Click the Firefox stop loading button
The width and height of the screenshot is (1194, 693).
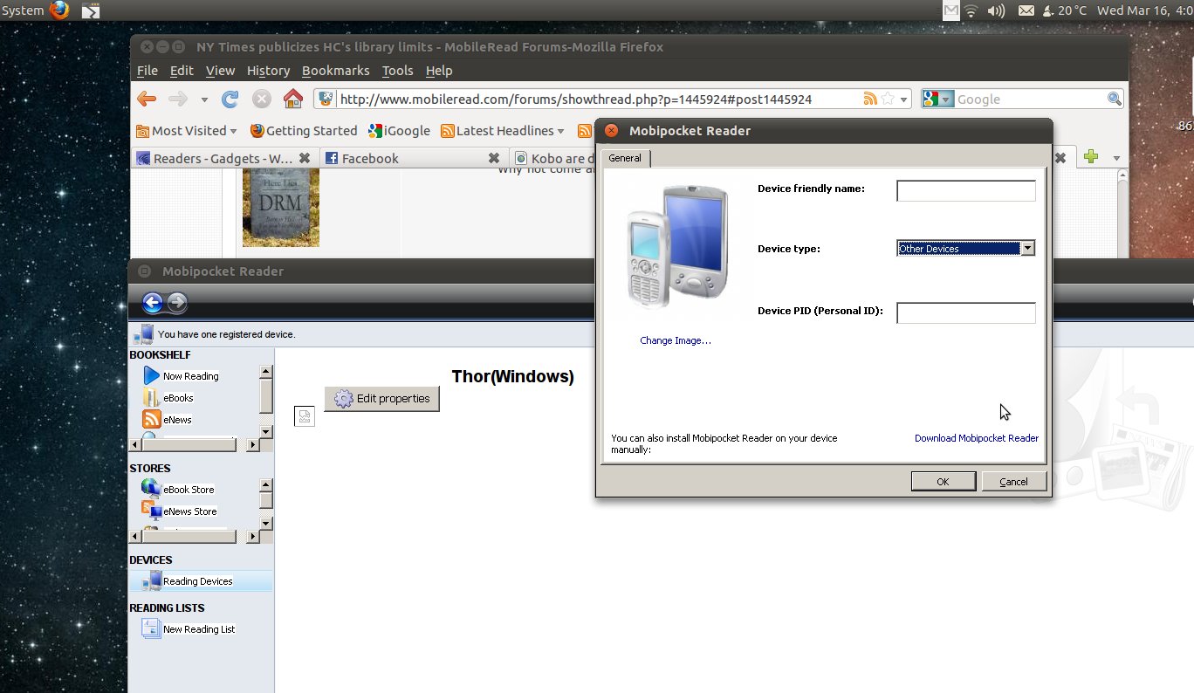(x=261, y=99)
